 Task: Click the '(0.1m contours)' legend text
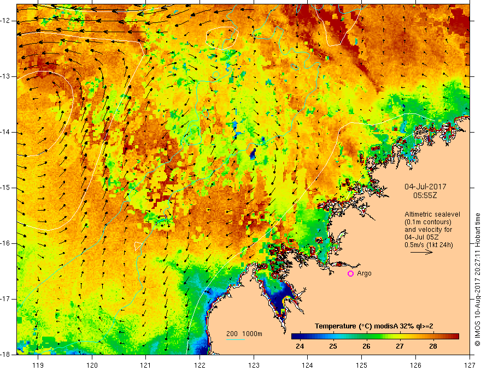click(427, 222)
